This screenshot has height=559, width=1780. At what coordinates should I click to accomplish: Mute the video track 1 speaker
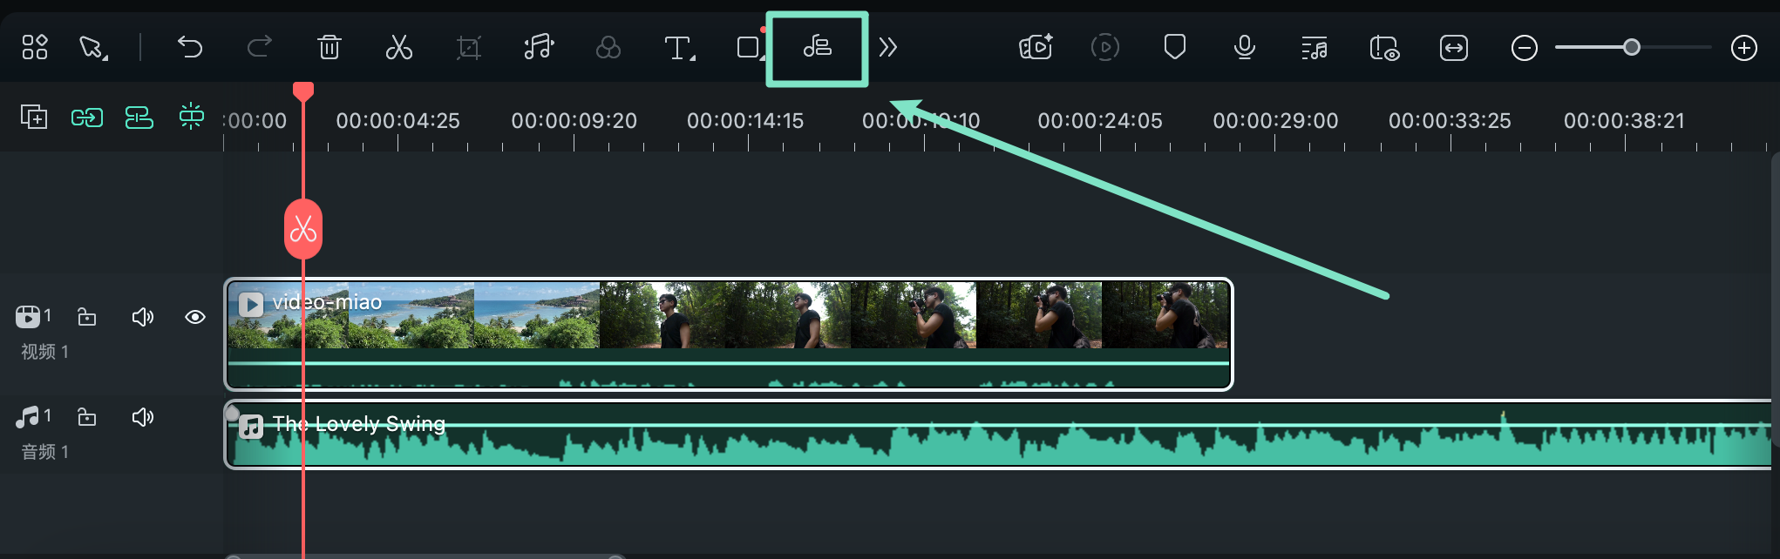[142, 317]
